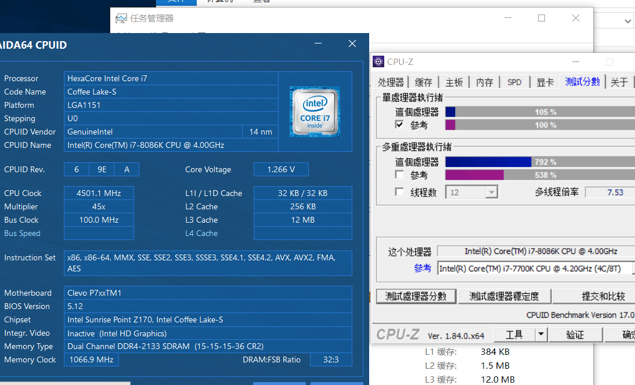Click the single-thread reference 100 % bar
Screen dimensions: 635x385
coord(540,125)
